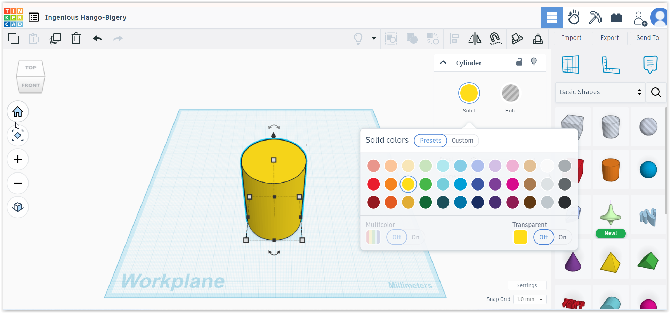Click the Delete trash can icon

point(76,39)
